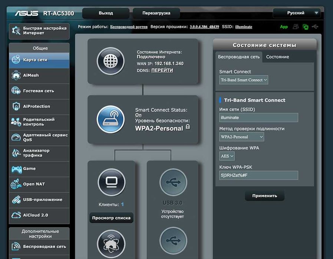Click the AiMesh node icon

pos(112,244)
